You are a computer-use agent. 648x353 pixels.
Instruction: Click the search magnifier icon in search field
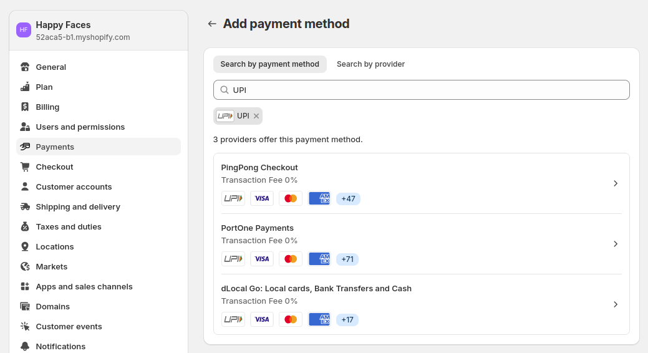[x=225, y=90]
